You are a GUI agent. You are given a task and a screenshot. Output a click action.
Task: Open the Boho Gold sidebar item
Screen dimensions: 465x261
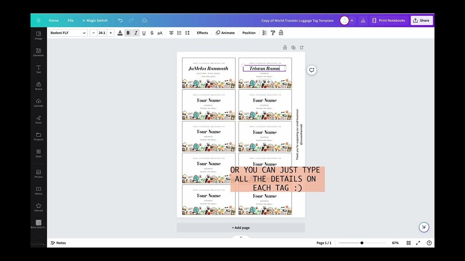(39, 224)
